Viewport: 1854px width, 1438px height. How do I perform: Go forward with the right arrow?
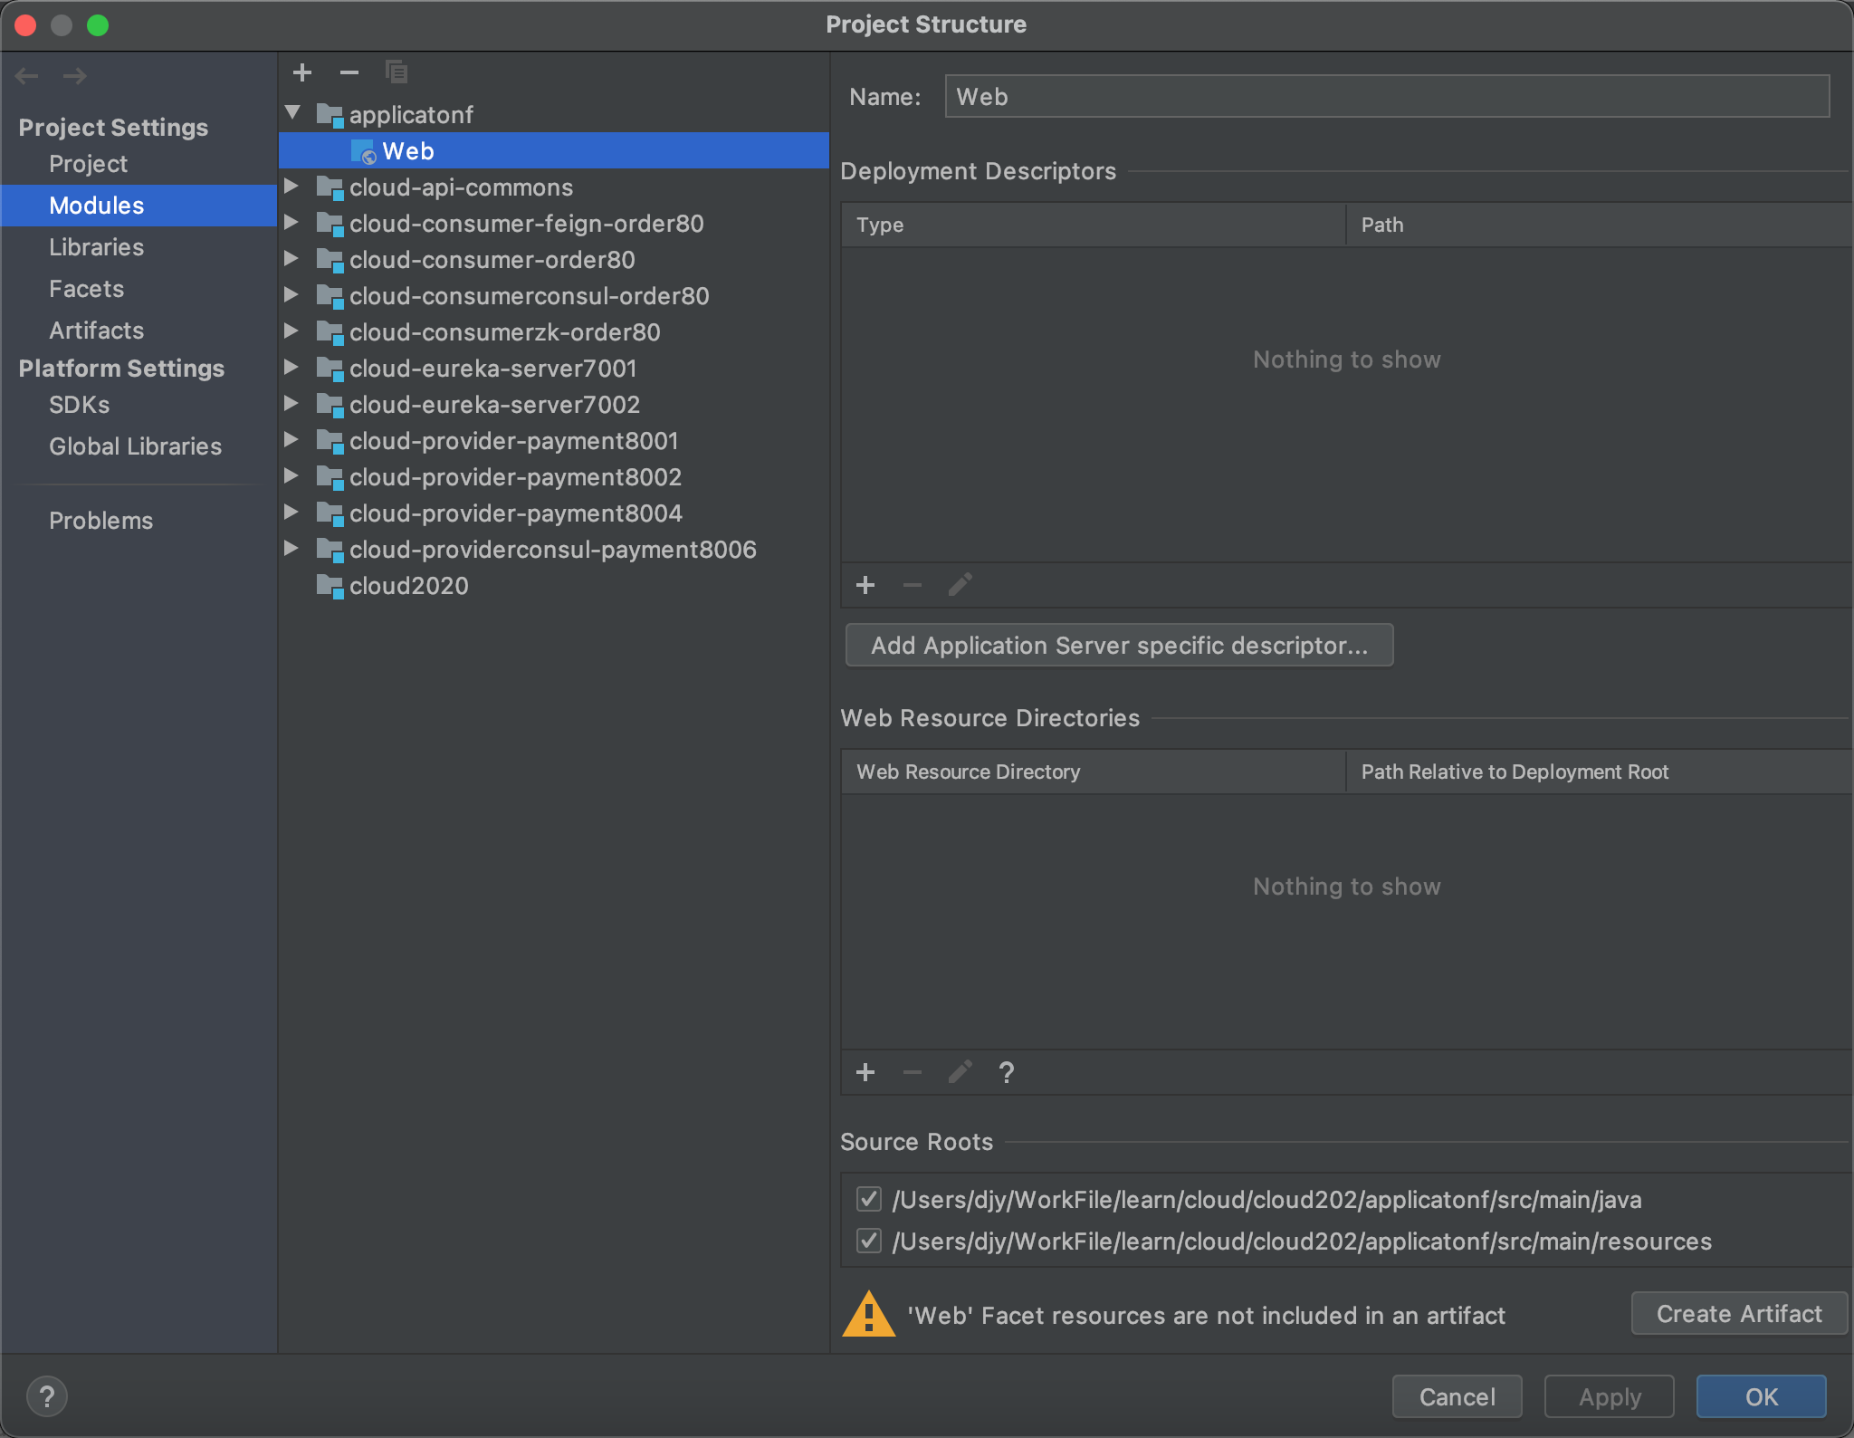[74, 76]
